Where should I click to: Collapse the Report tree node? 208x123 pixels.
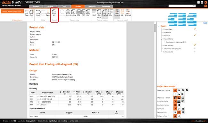pos(159,26)
